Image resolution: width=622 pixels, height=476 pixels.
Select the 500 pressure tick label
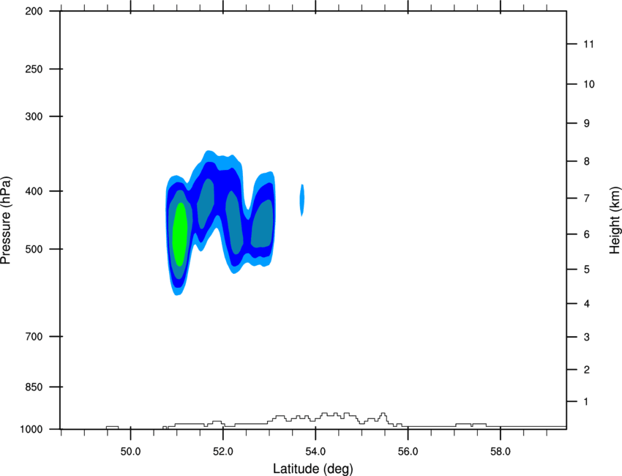pos(34,249)
